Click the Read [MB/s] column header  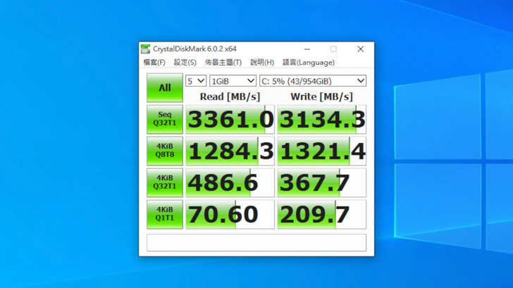pos(230,96)
